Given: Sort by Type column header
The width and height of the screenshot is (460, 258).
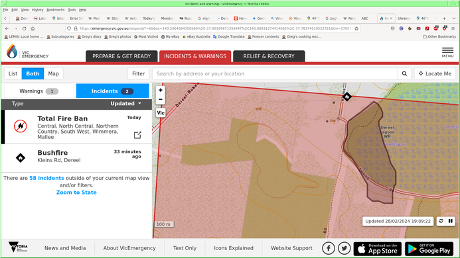Looking at the screenshot, I should [x=18, y=104].
